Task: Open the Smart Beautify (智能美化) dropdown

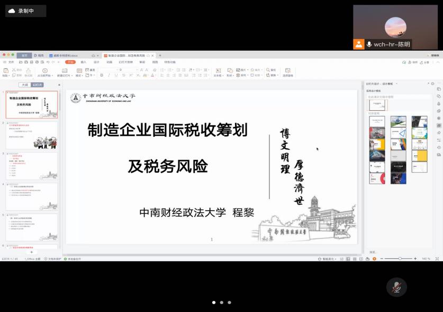Action: pos(328,259)
